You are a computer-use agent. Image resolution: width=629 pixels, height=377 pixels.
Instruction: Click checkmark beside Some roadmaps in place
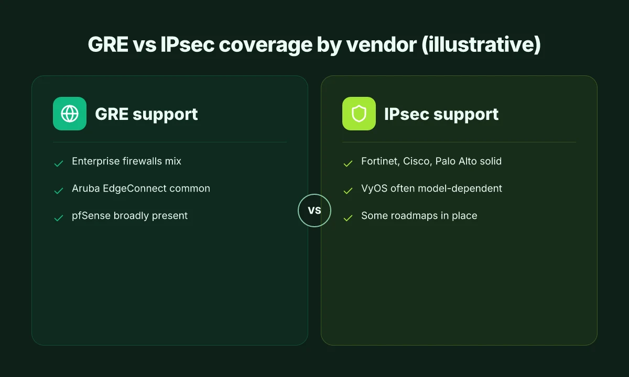click(348, 218)
